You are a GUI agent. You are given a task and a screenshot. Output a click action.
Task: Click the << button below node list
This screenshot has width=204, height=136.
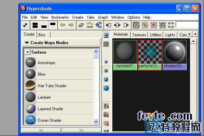pyautogui.click(x=41, y=130)
